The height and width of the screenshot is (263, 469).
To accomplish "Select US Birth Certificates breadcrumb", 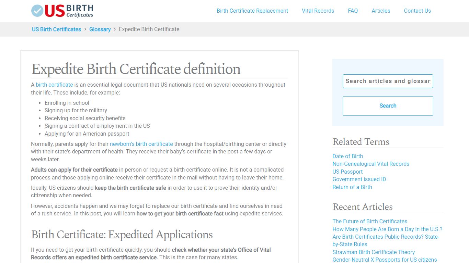I will pyautogui.click(x=57, y=29).
